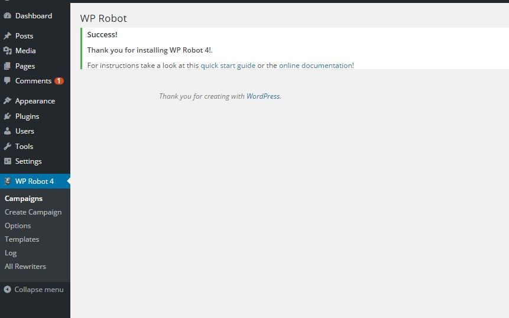Click the WP Robot 4 robot icon
This screenshot has width=509, height=318.
8,181
